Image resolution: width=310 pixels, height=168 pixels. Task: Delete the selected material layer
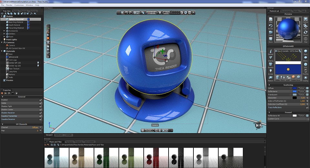pos(278,77)
